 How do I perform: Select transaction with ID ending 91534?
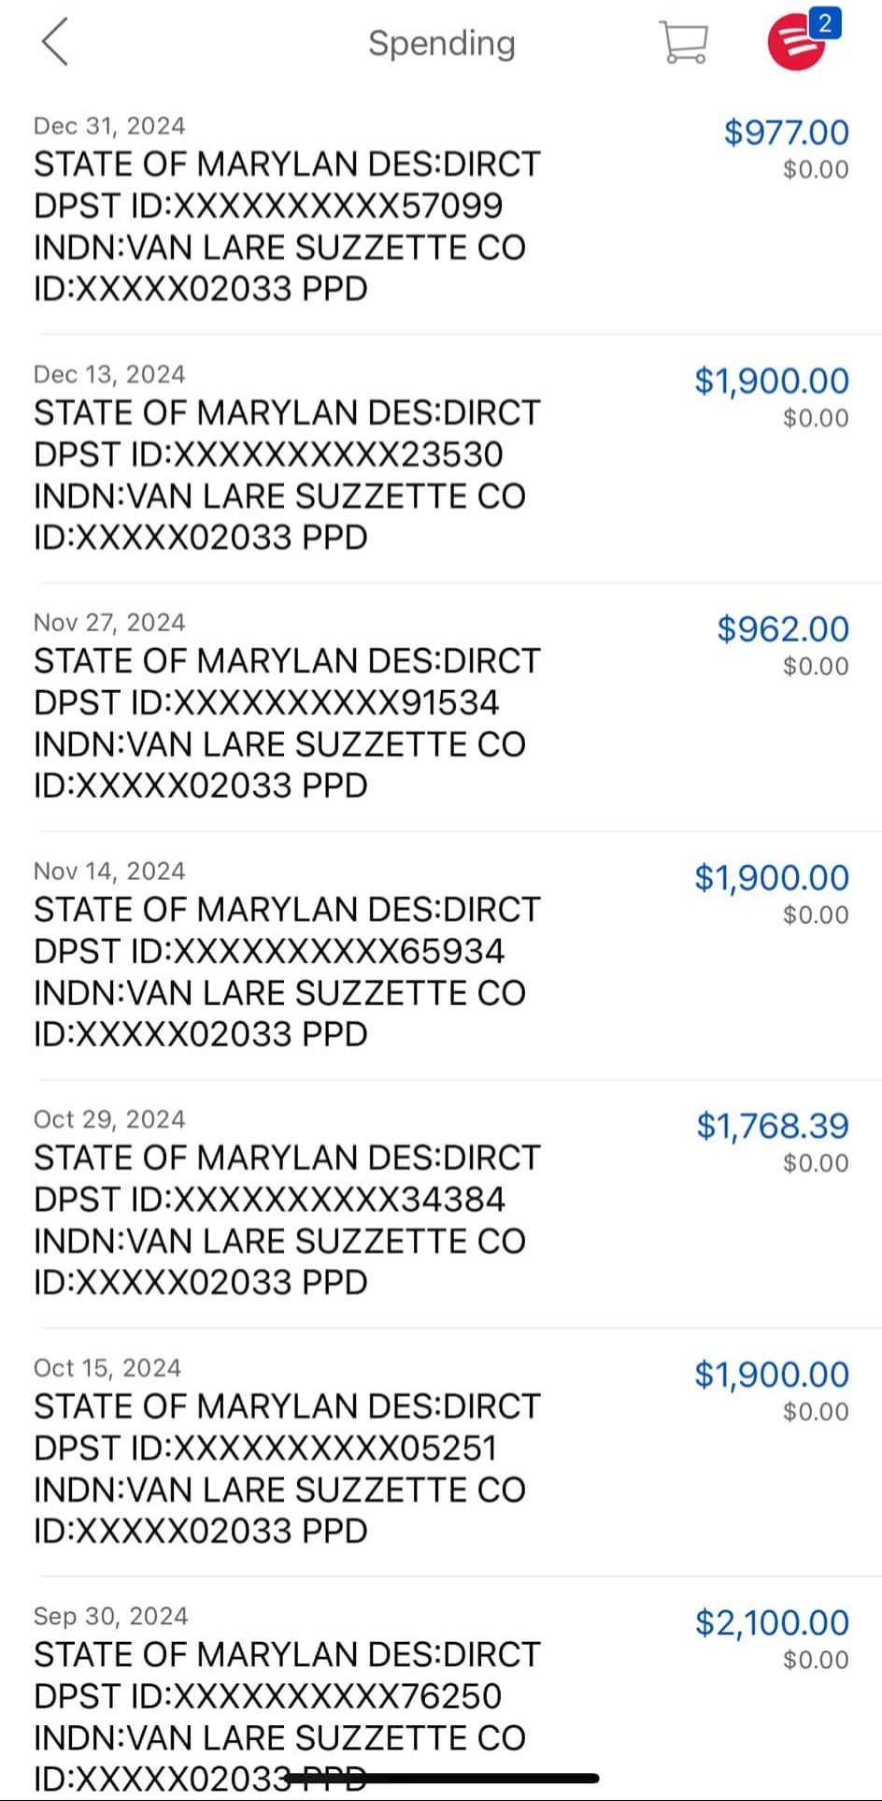pyautogui.click(x=266, y=703)
